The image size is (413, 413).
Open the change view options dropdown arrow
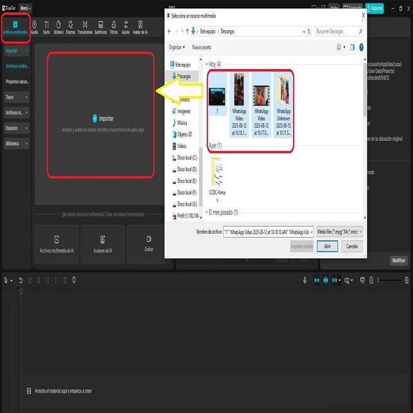345,47
